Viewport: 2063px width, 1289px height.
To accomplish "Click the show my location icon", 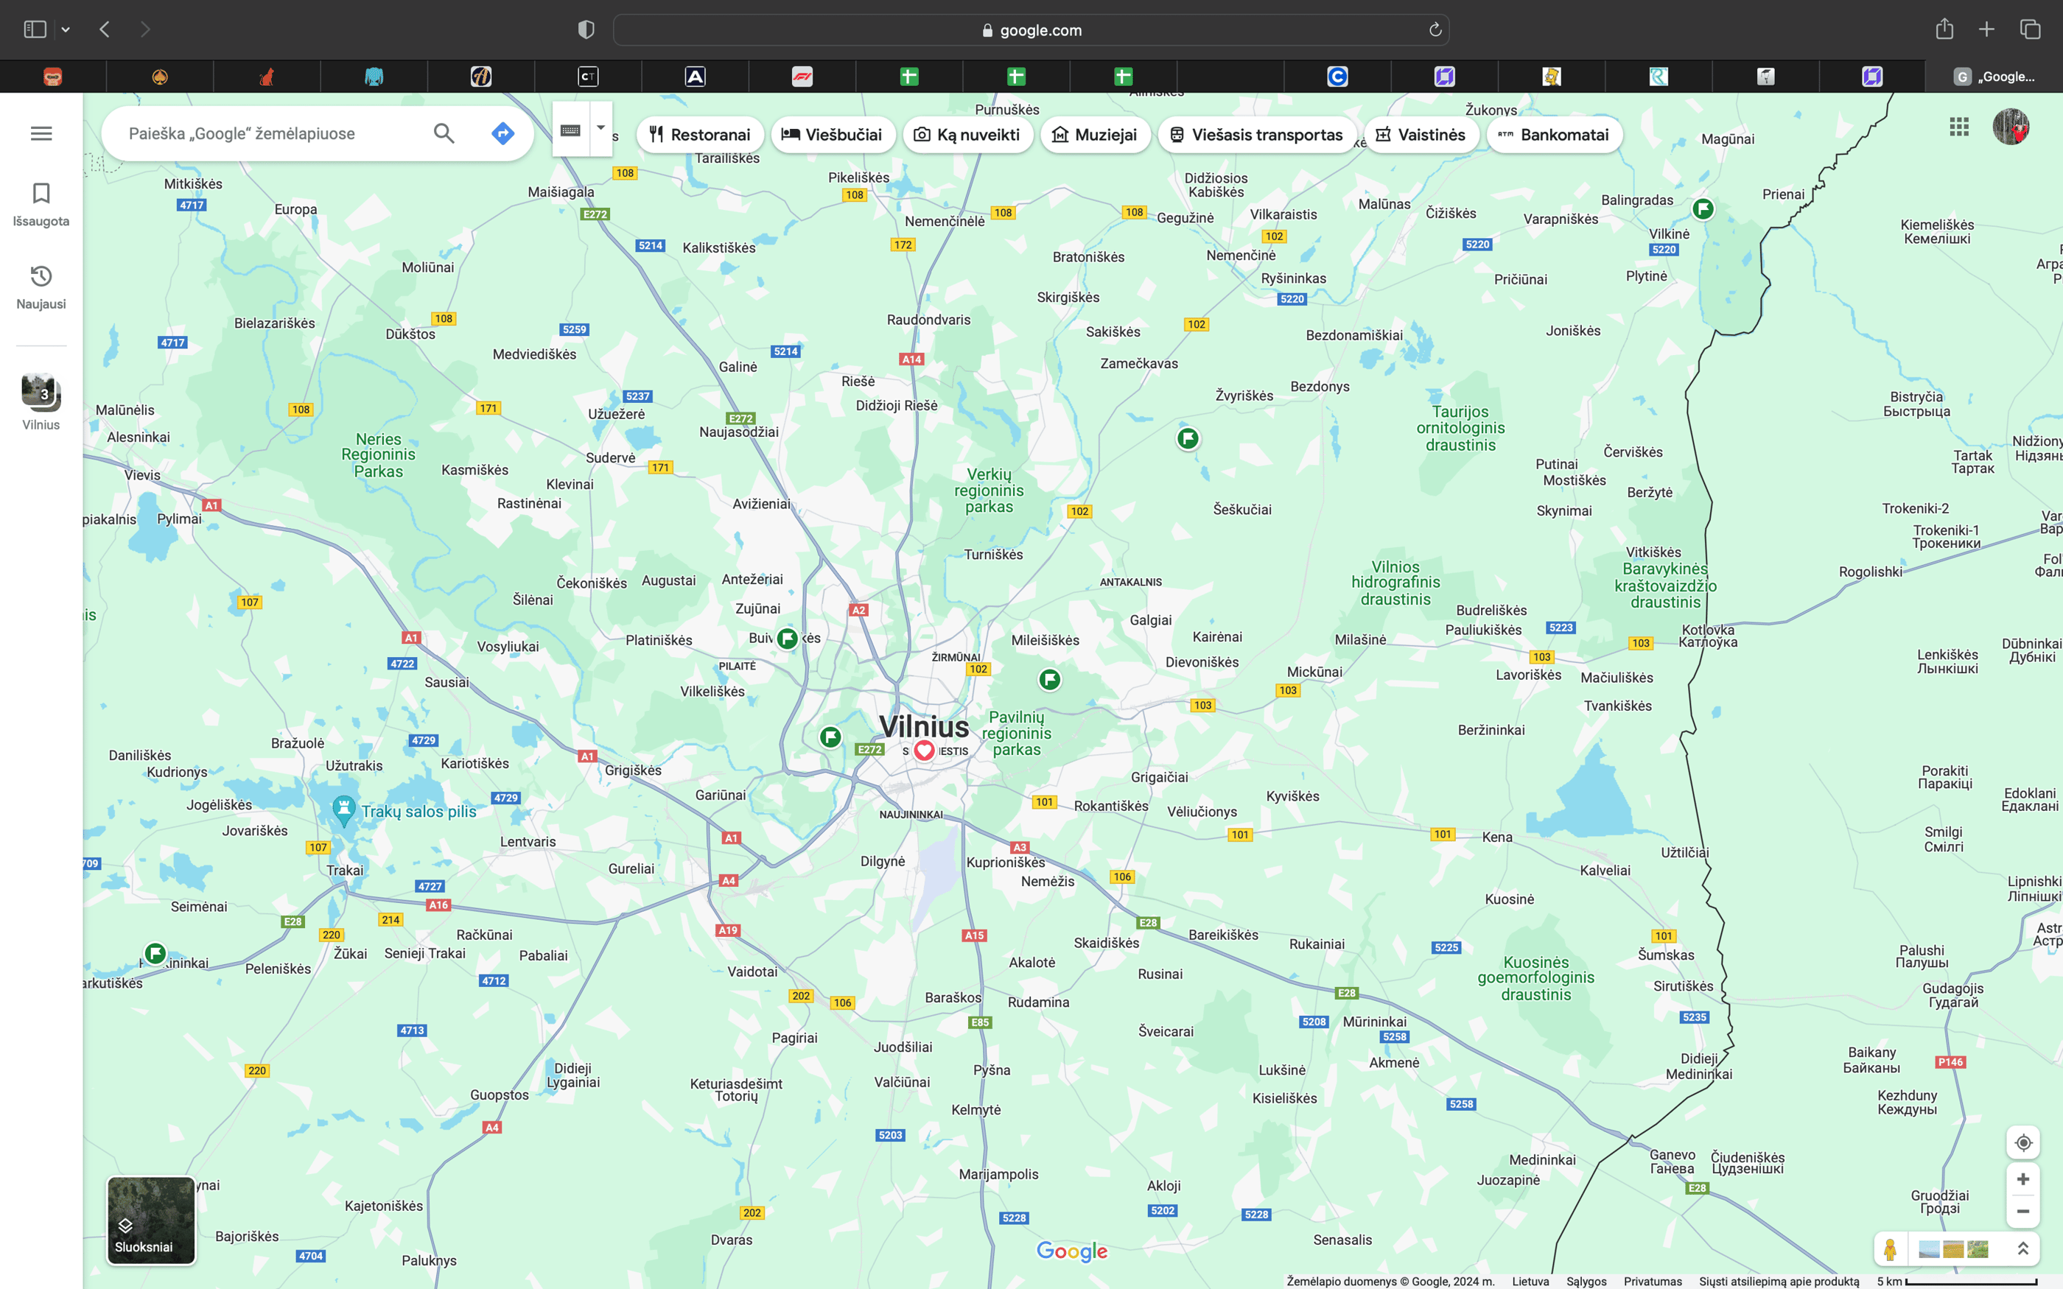I will pos(2023,1142).
